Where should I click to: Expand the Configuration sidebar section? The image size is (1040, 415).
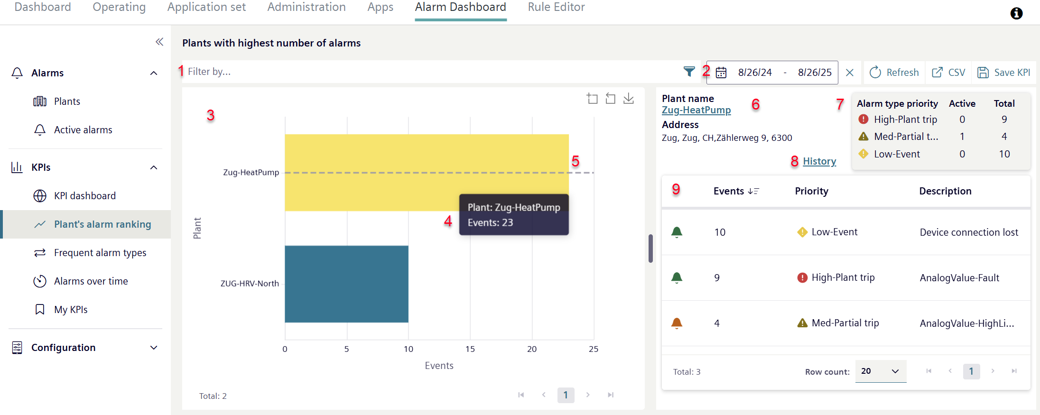(x=154, y=348)
